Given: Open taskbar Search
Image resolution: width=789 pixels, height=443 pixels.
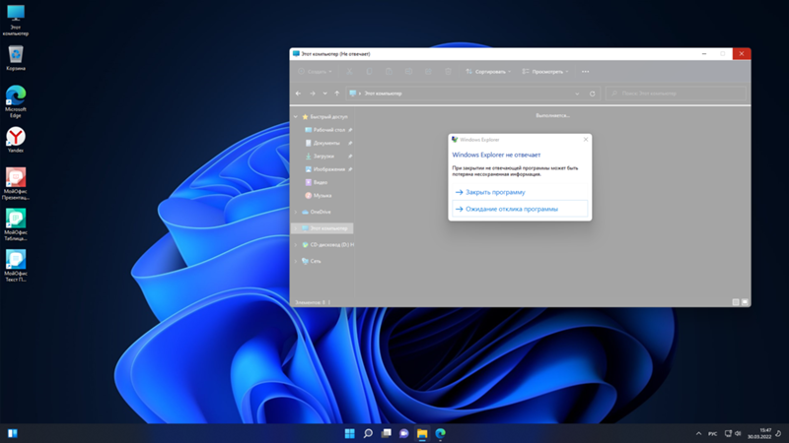Looking at the screenshot, I should click(368, 433).
